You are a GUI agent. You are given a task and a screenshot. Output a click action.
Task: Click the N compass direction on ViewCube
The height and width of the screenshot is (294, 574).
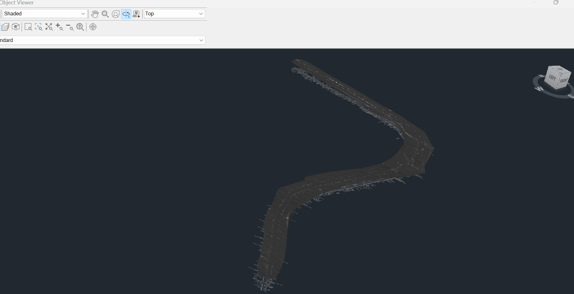pyautogui.click(x=541, y=76)
